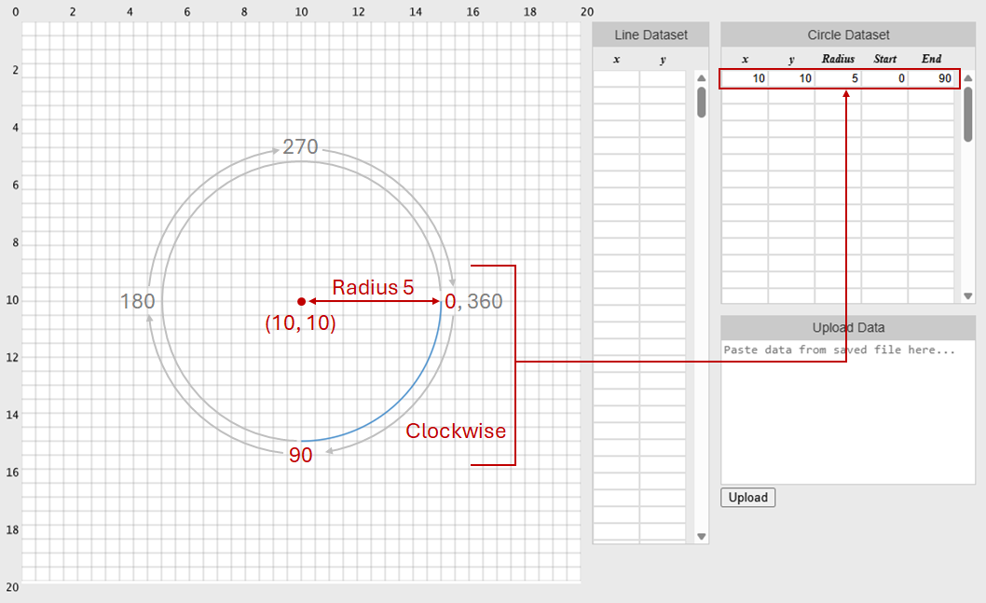Screen dimensions: 986x603
Task: Click the Upload Data header
Action: (848, 327)
